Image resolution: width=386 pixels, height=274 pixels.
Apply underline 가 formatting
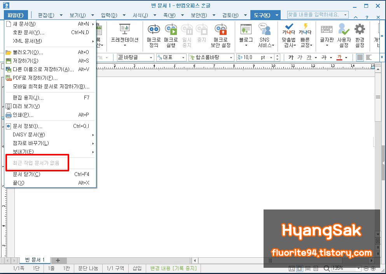click(x=309, y=58)
